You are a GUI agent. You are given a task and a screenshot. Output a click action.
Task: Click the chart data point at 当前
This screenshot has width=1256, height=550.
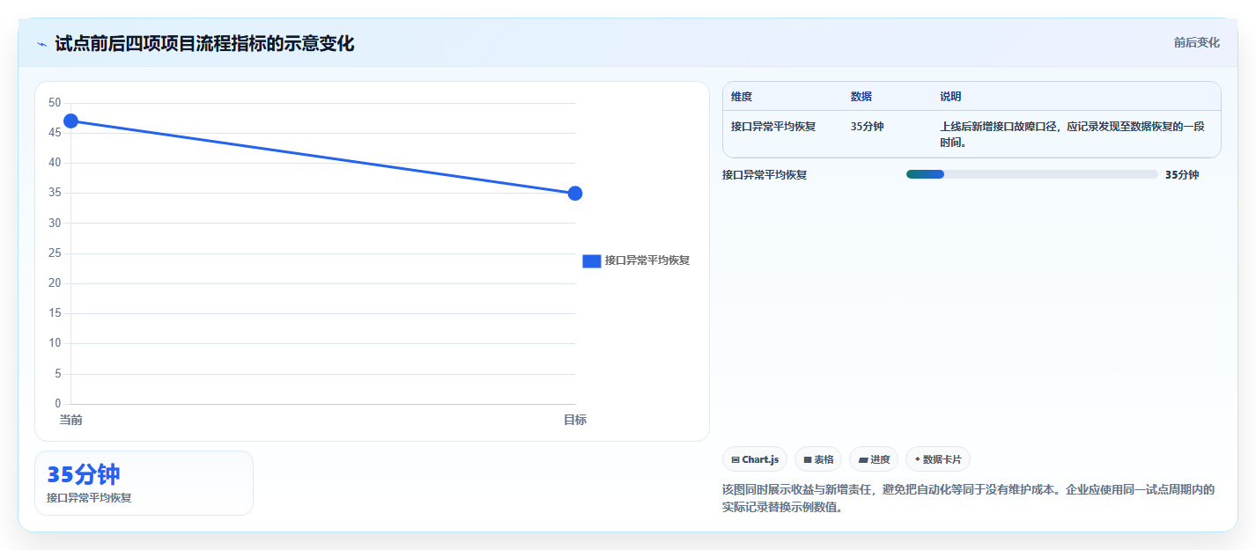[x=71, y=121]
